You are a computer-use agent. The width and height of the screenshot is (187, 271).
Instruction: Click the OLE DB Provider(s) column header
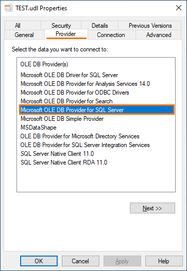pos(96,64)
